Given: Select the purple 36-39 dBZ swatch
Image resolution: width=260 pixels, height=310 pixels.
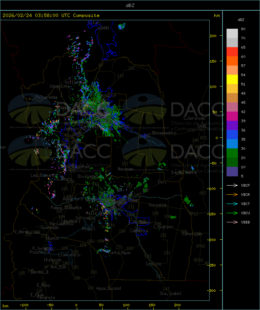Looking at the screenshot, I should click(232, 125).
